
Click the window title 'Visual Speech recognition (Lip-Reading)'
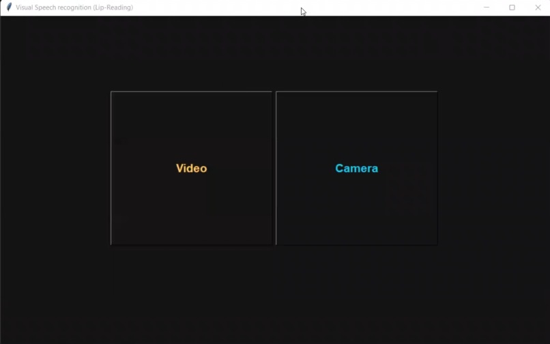click(x=74, y=8)
